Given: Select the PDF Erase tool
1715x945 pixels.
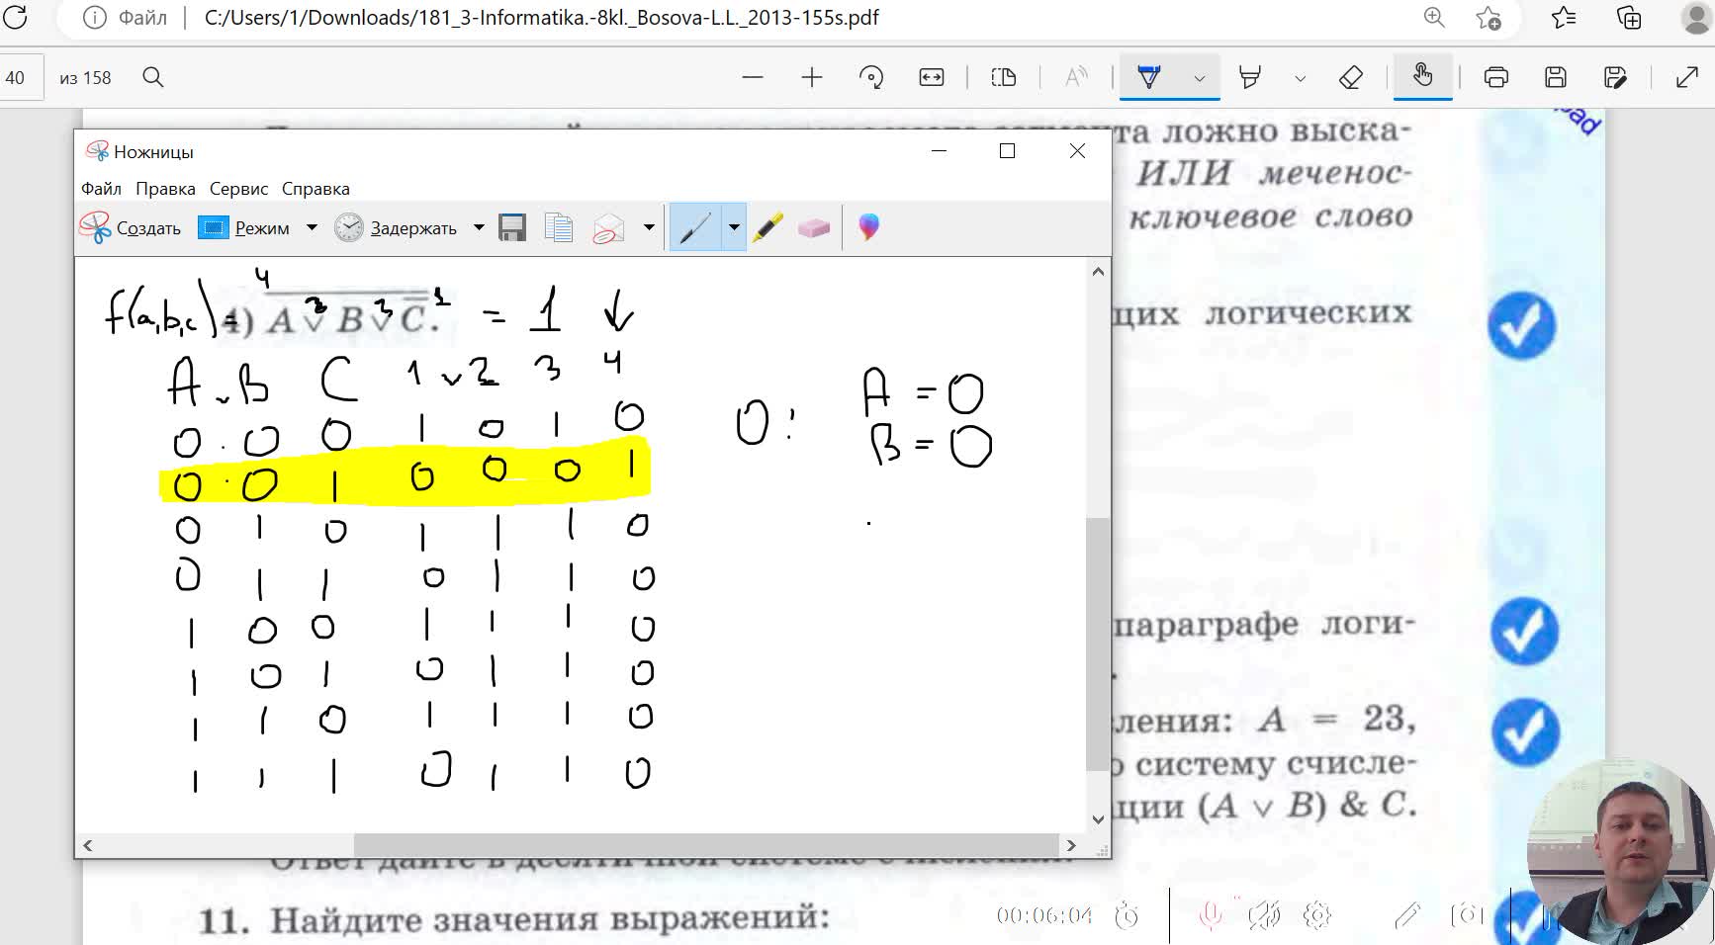Looking at the screenshot, I should 1351,77.
